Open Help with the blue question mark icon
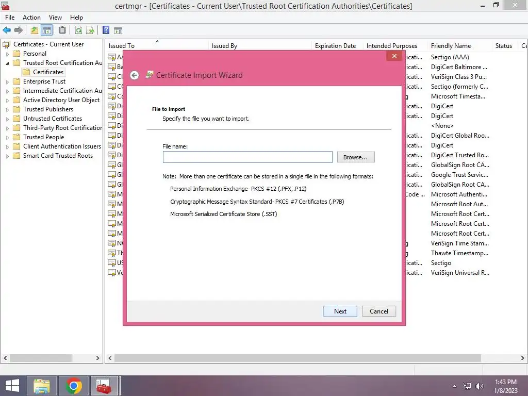 [x=106, y=30]
